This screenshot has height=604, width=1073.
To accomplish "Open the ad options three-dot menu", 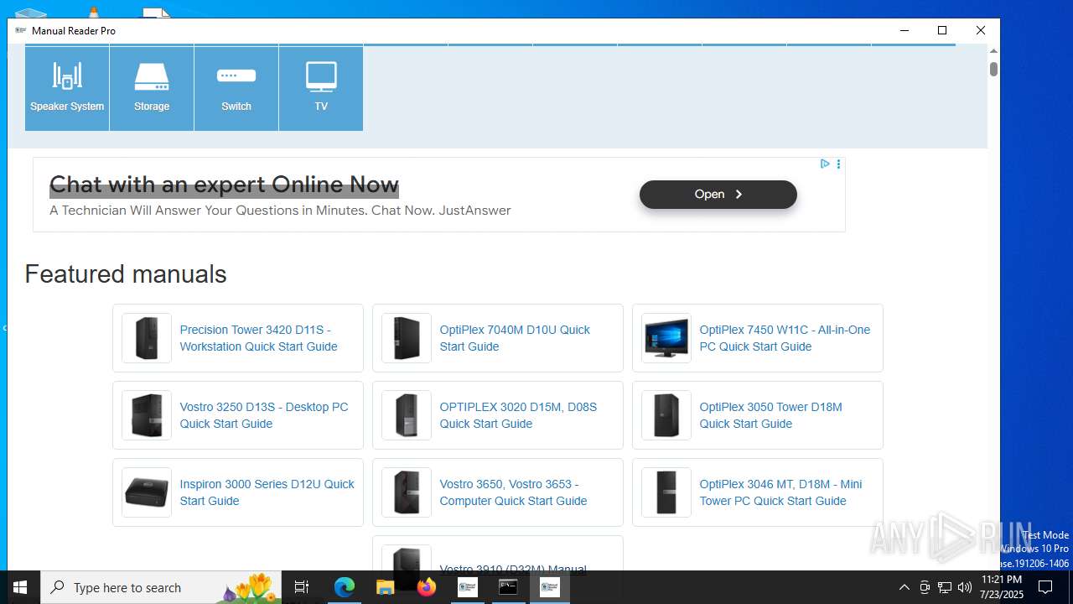I will [838, 164].
